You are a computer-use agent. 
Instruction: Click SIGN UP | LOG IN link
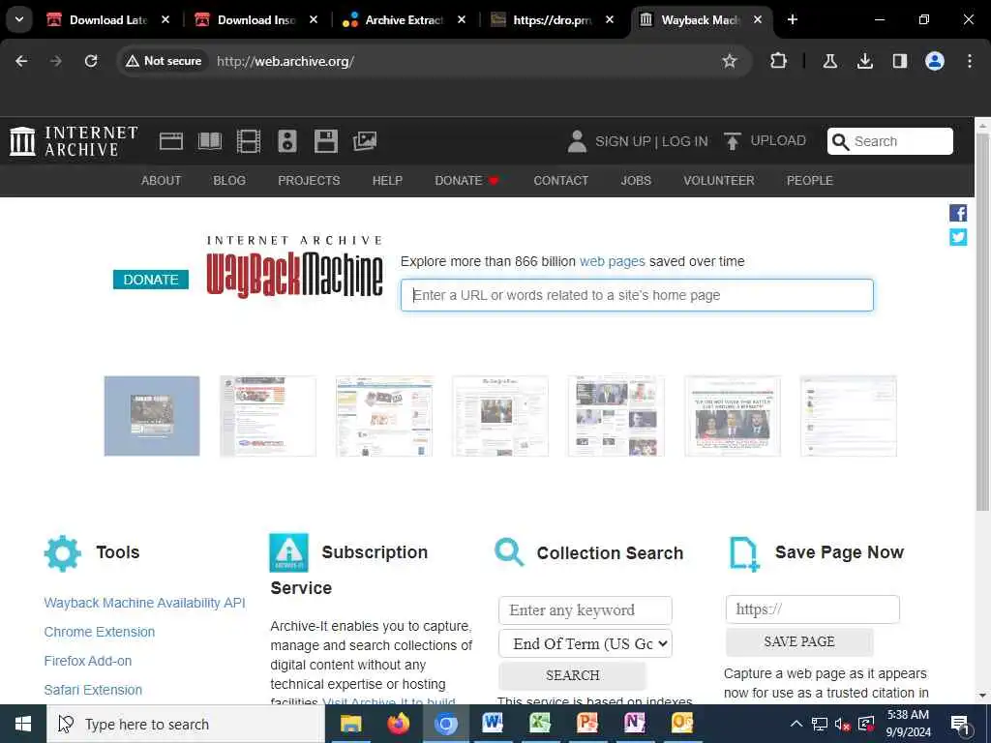651,141
